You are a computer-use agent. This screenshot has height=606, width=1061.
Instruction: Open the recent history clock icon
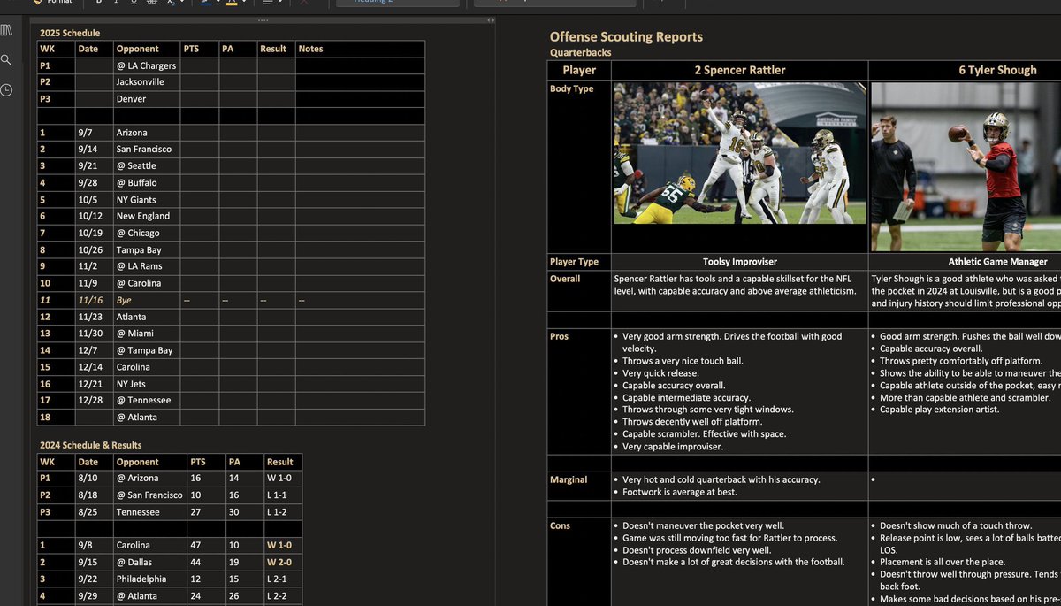point(7,90)
